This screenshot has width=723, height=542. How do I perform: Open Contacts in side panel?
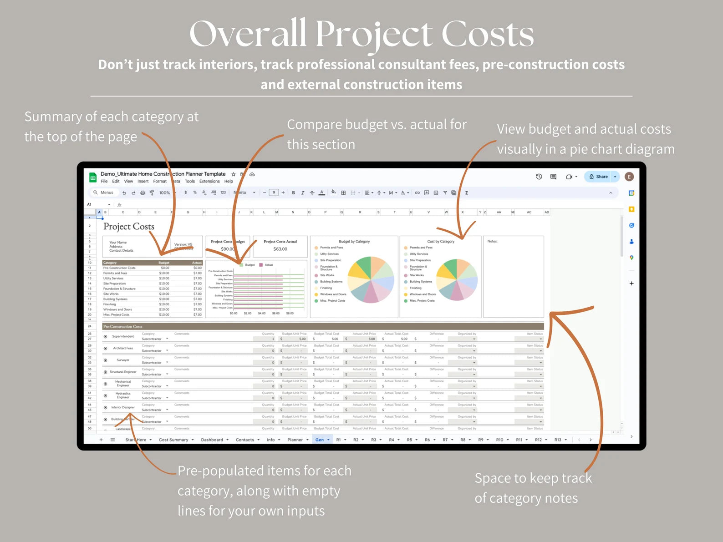631,242
